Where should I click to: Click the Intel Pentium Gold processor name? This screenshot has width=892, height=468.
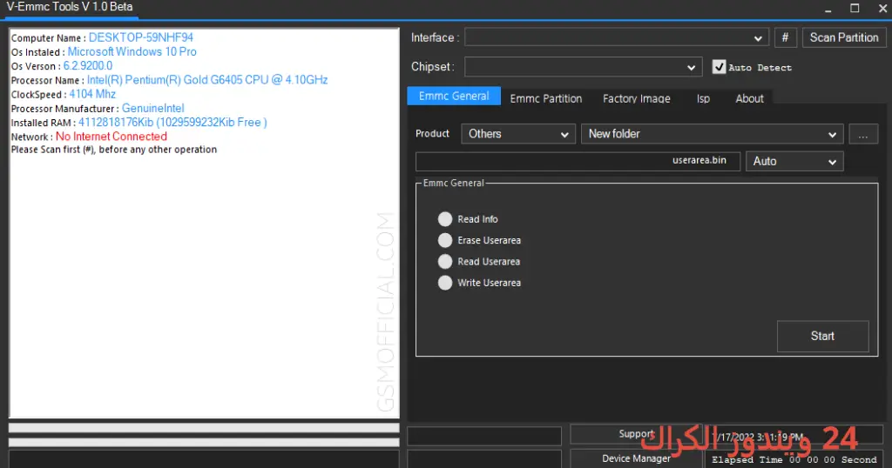207,80
